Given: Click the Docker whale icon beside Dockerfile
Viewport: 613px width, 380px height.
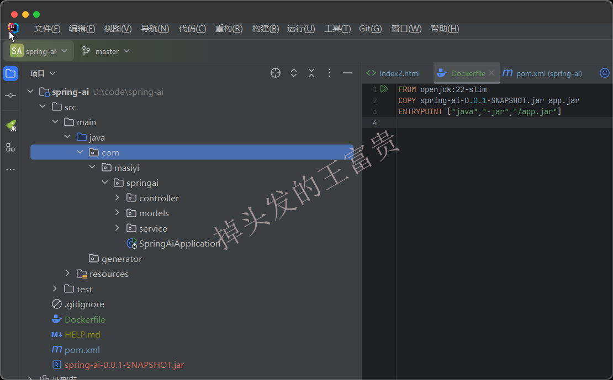Looking at the screenshot, I should point(57,319).
